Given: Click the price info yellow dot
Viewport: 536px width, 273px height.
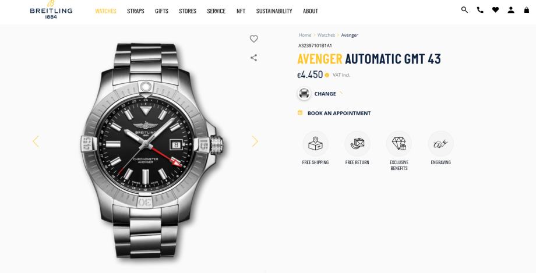Looking at the screenshot, I should click(327, 75).
